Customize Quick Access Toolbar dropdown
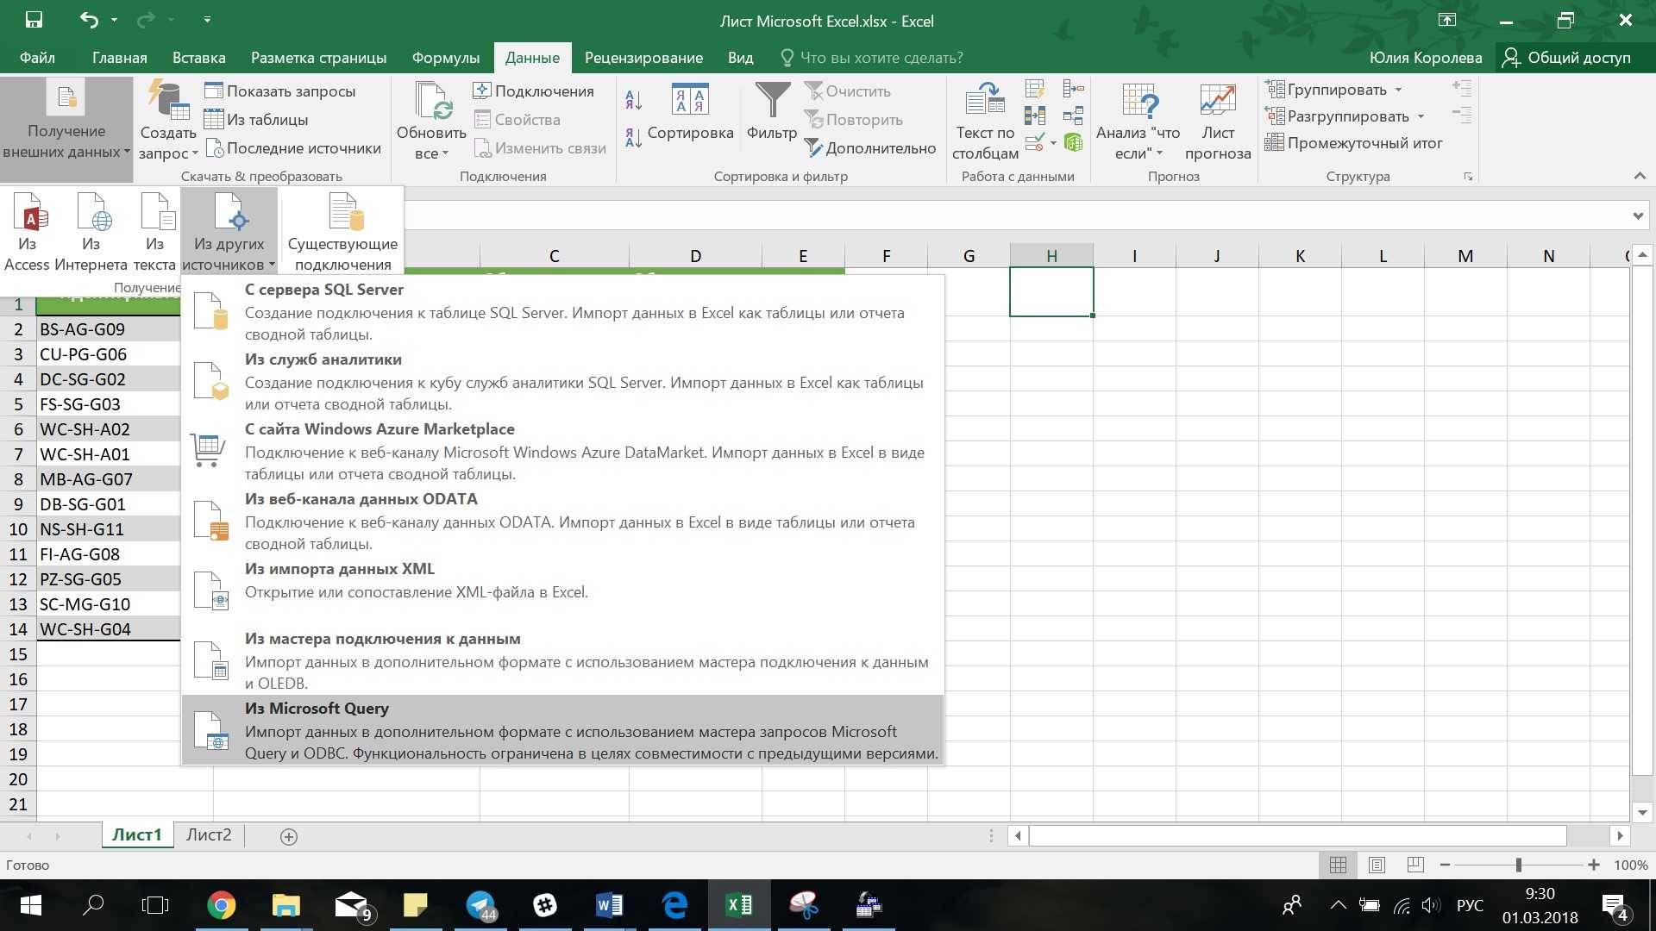This screenshot has width=1656, height=931. point(207,19)
